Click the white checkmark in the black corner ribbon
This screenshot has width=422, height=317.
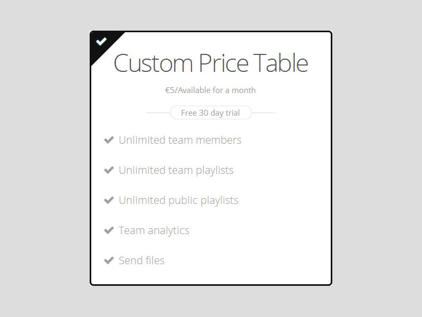point(101,41)
